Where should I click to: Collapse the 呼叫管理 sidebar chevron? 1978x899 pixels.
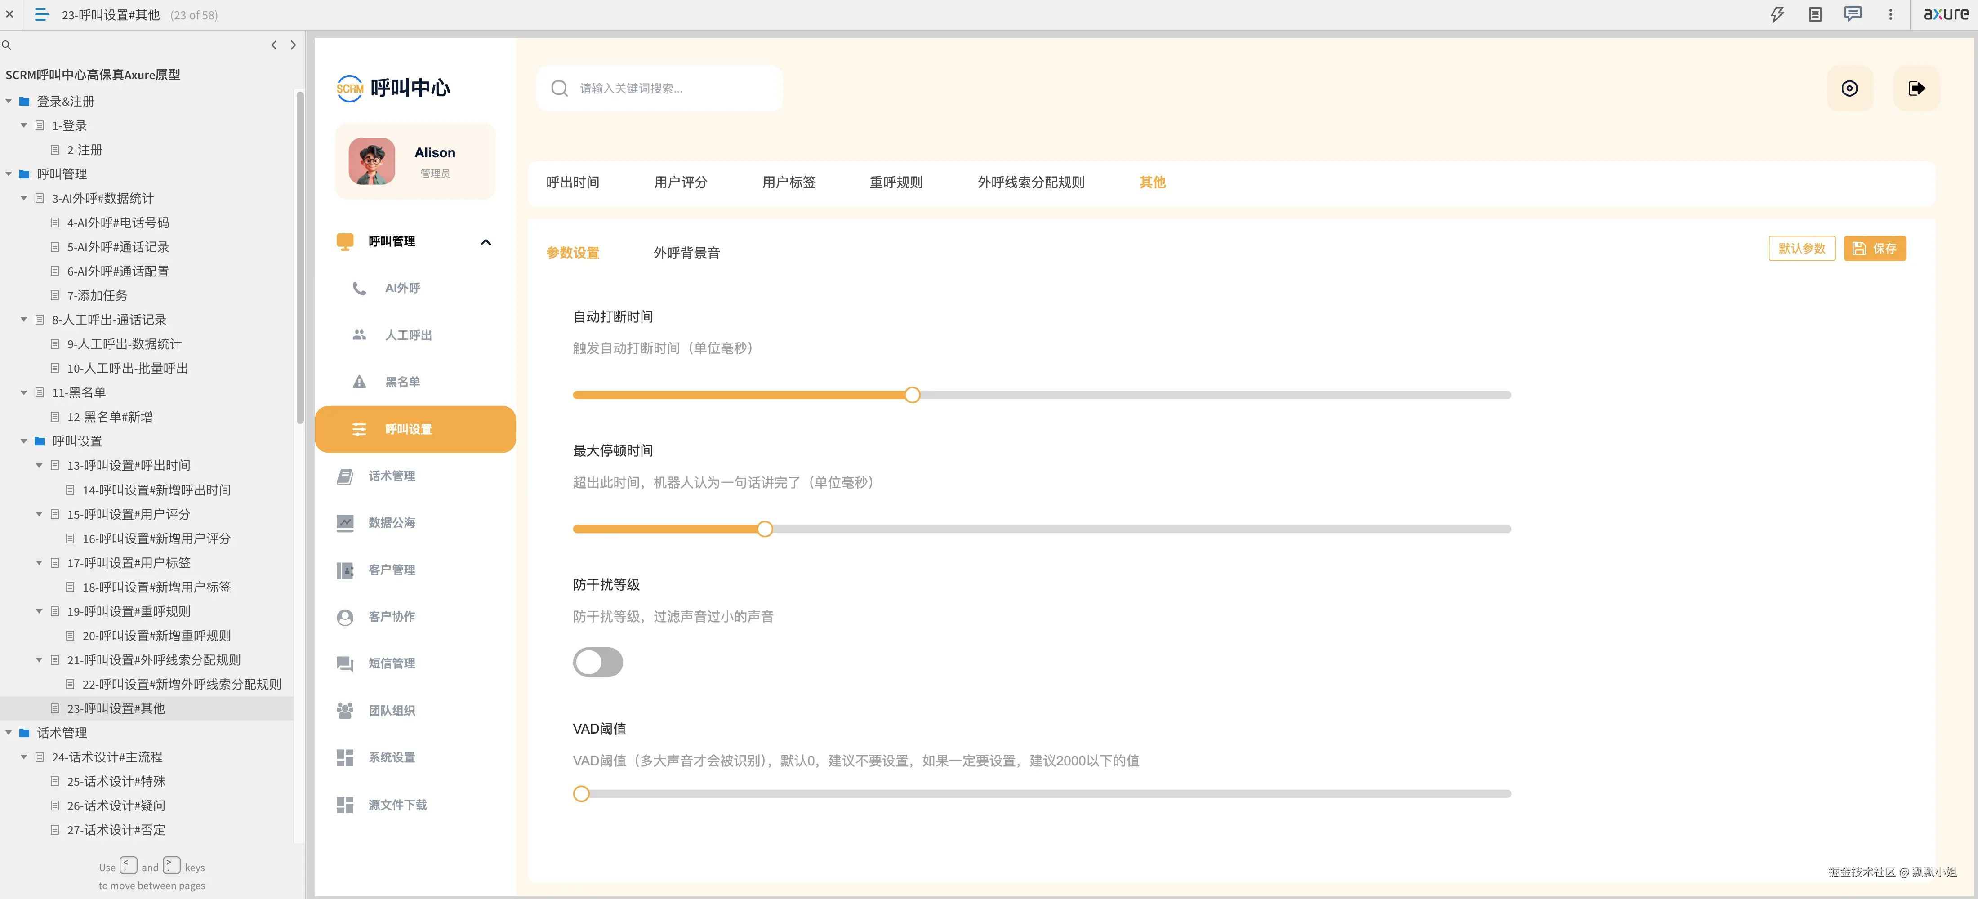point(486,243)
